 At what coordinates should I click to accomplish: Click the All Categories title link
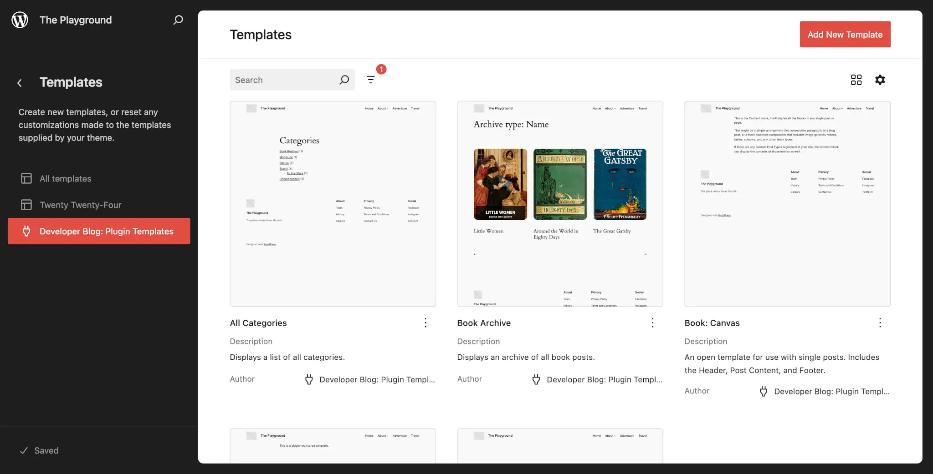click(258, 323)
